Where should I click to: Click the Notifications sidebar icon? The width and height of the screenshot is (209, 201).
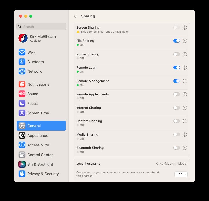pyautogui.click(x=22, y=84)
